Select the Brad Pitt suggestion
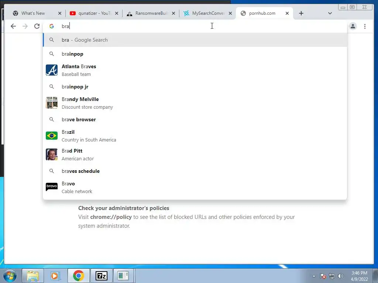 tap(195, 154)
